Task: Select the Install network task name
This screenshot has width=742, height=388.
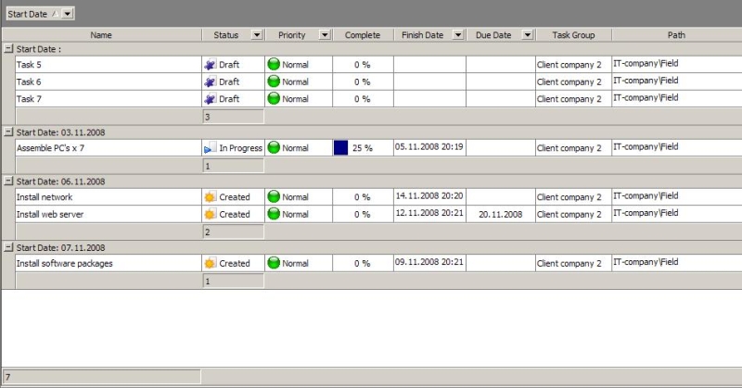Action: pos(45,197)
